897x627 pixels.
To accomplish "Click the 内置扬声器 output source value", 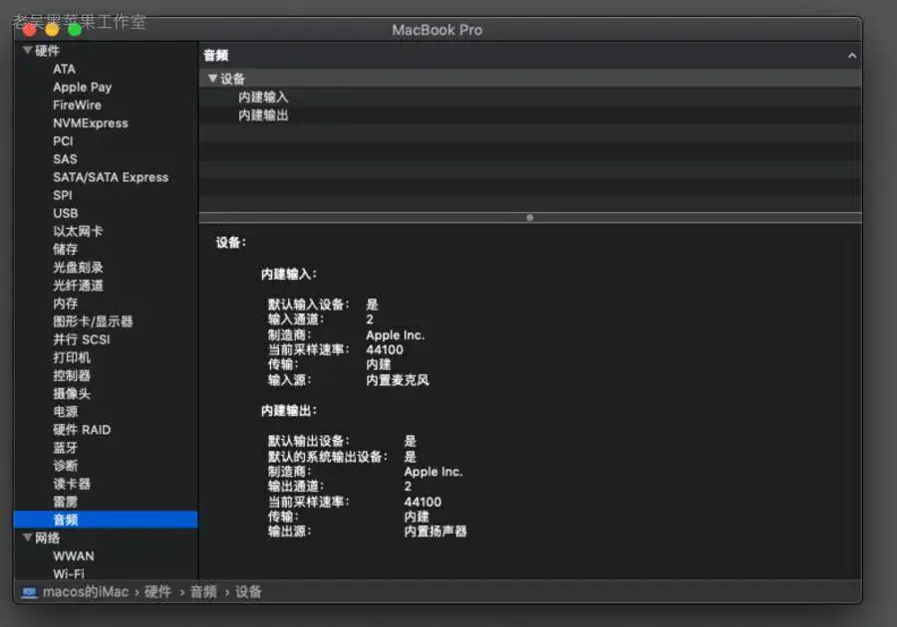I will click(x=436, y=531).
